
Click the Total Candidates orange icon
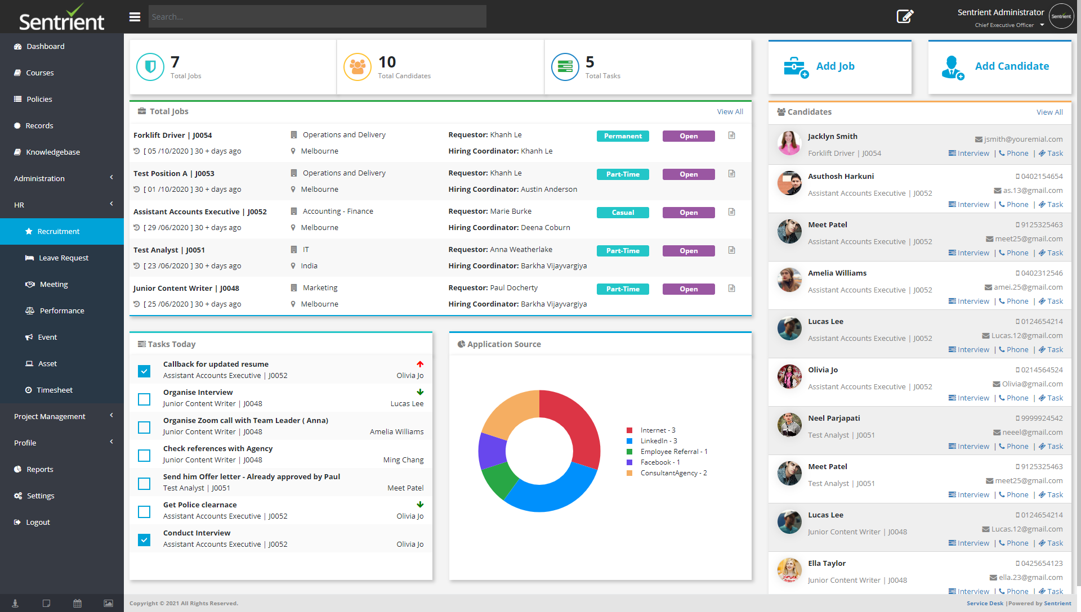[357, 67]
